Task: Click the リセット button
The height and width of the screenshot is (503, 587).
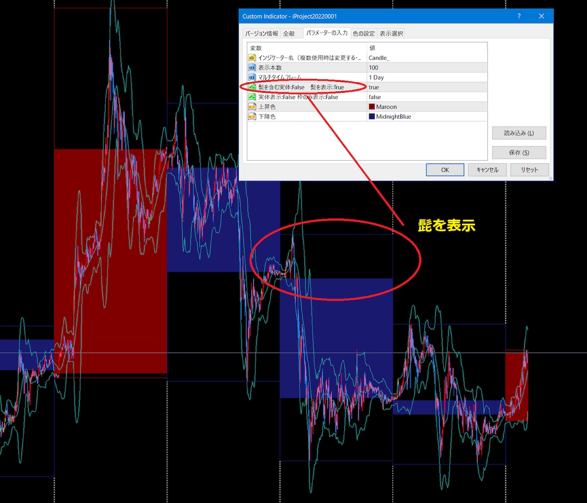Action: click(529, 170)
